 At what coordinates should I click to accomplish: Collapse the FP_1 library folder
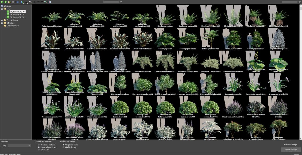[x=2, y=9]
